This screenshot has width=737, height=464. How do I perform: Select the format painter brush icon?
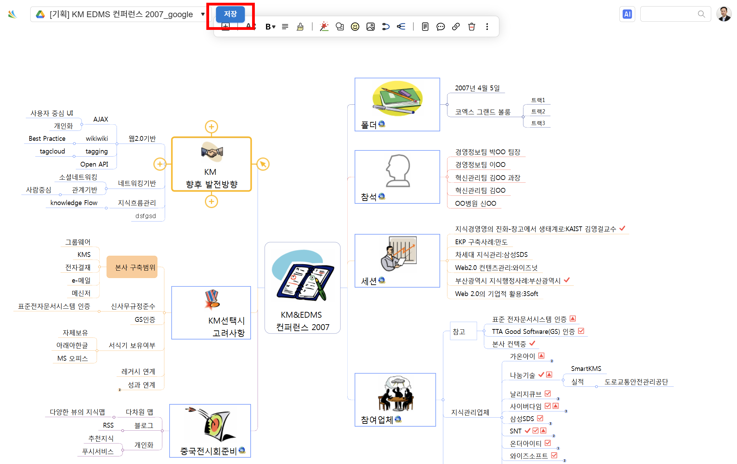coord(300,26)
